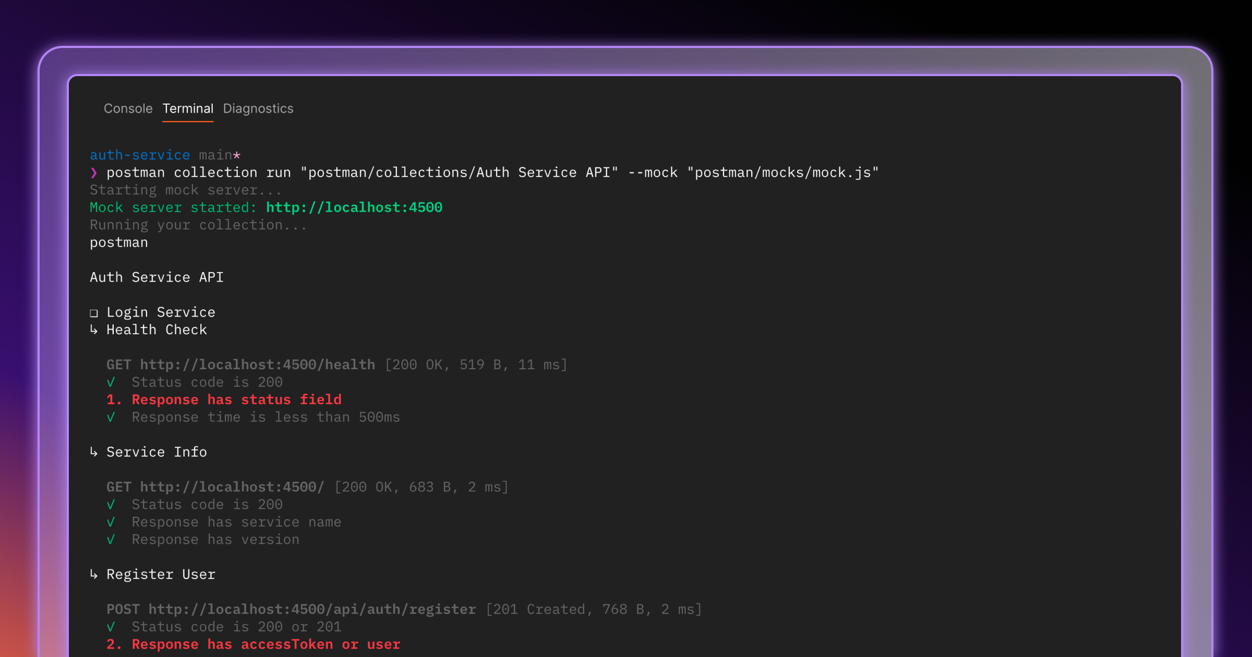Click the 'Running your collection...' line
This screenshot has height=657, width=1252.
pos(198,225)
